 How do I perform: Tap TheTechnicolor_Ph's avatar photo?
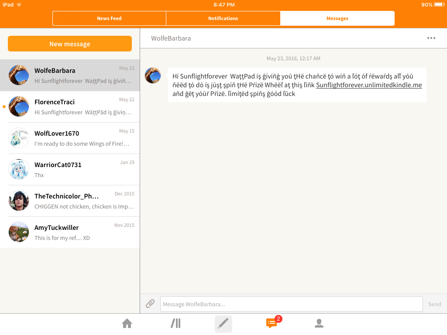(19, 201)
